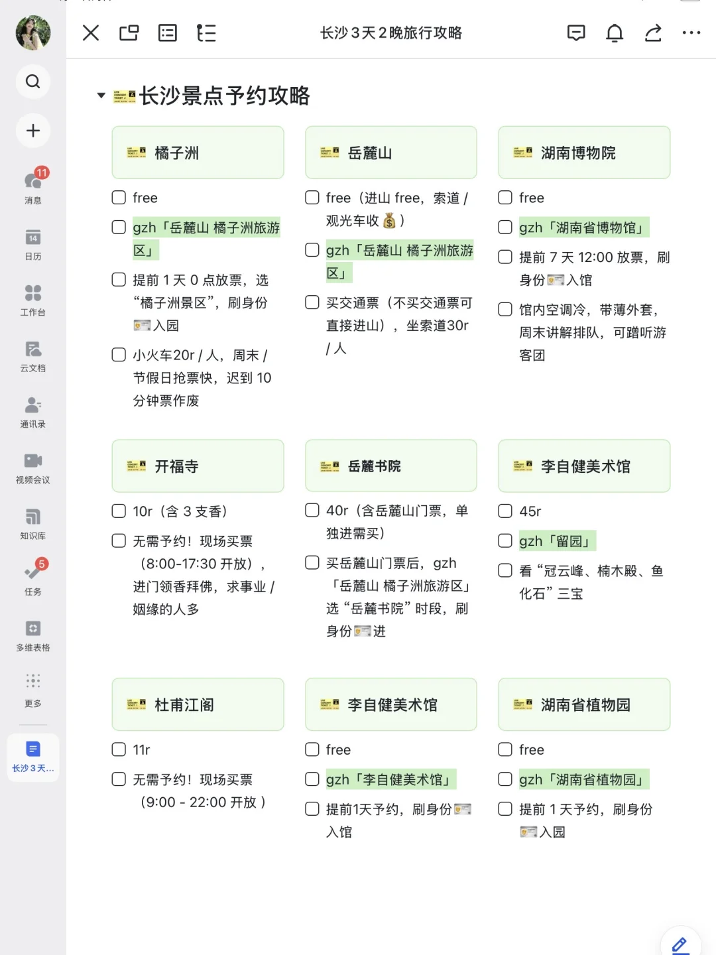Open the 更多 more apps menu
This screenshot has width=716, height=955.
click(33, 686)
